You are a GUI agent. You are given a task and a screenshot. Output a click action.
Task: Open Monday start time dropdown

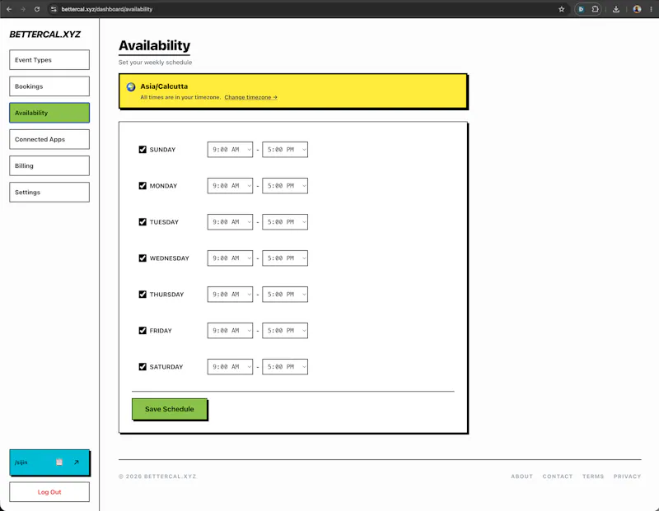point(230,186)
